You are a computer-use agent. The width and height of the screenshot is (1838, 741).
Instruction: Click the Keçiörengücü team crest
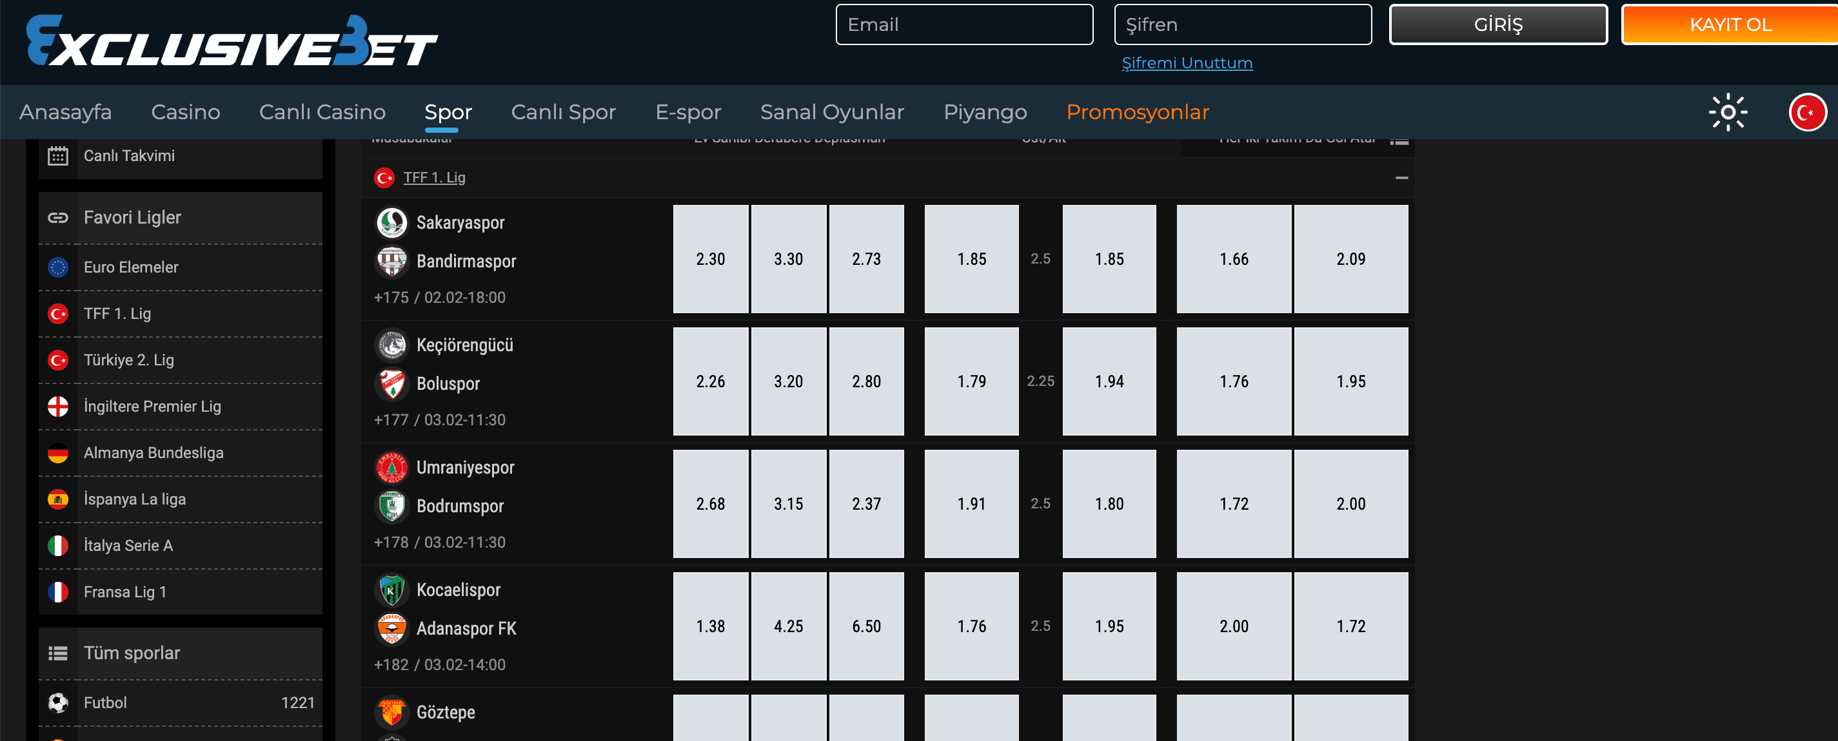tap(391, 345)
